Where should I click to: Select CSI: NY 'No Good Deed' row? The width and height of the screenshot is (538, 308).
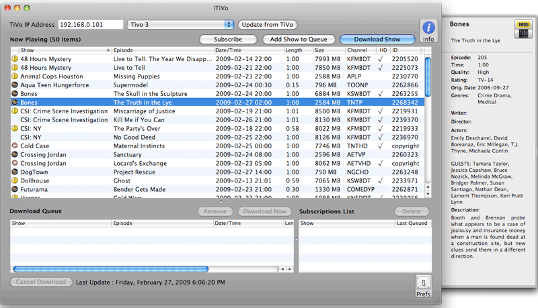[x=217, y=138]
